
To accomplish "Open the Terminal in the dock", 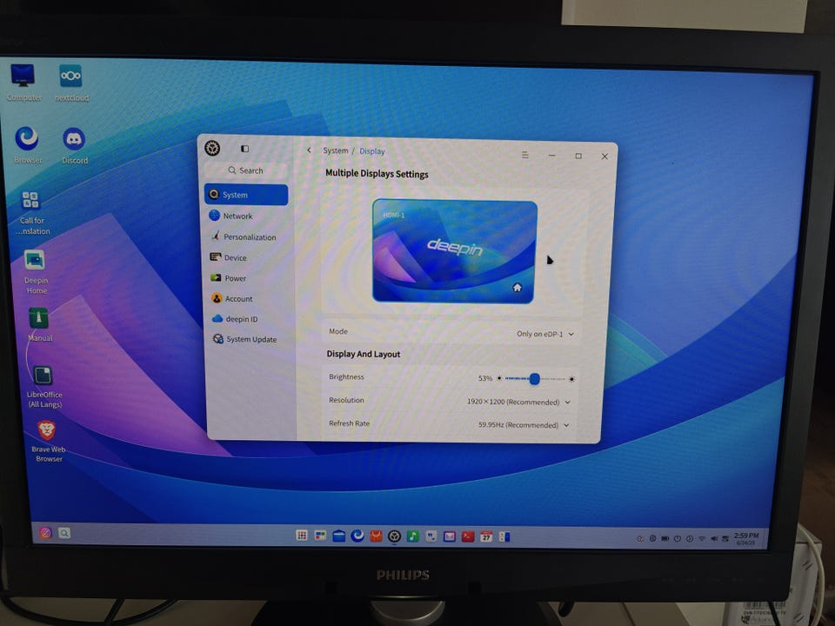I will pyautogui.click(x=468, y=536).
